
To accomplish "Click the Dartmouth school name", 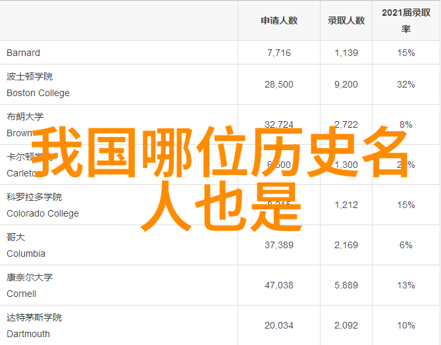I will 28,334.
